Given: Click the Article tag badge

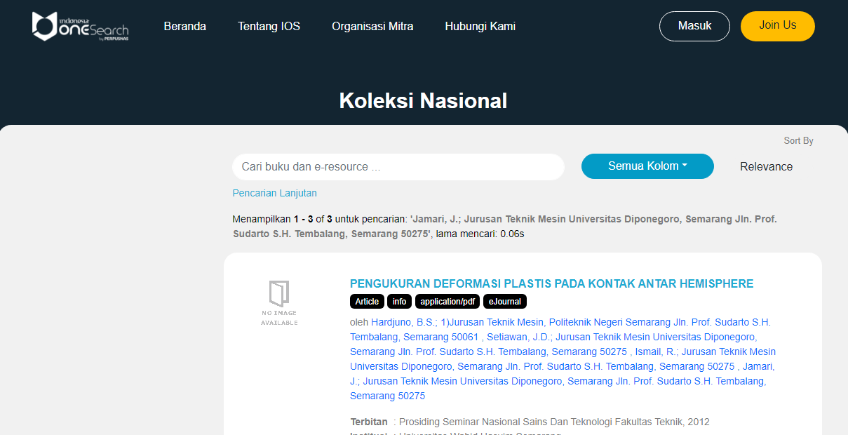Looking at the screenshot, I should tap(367, 302).
